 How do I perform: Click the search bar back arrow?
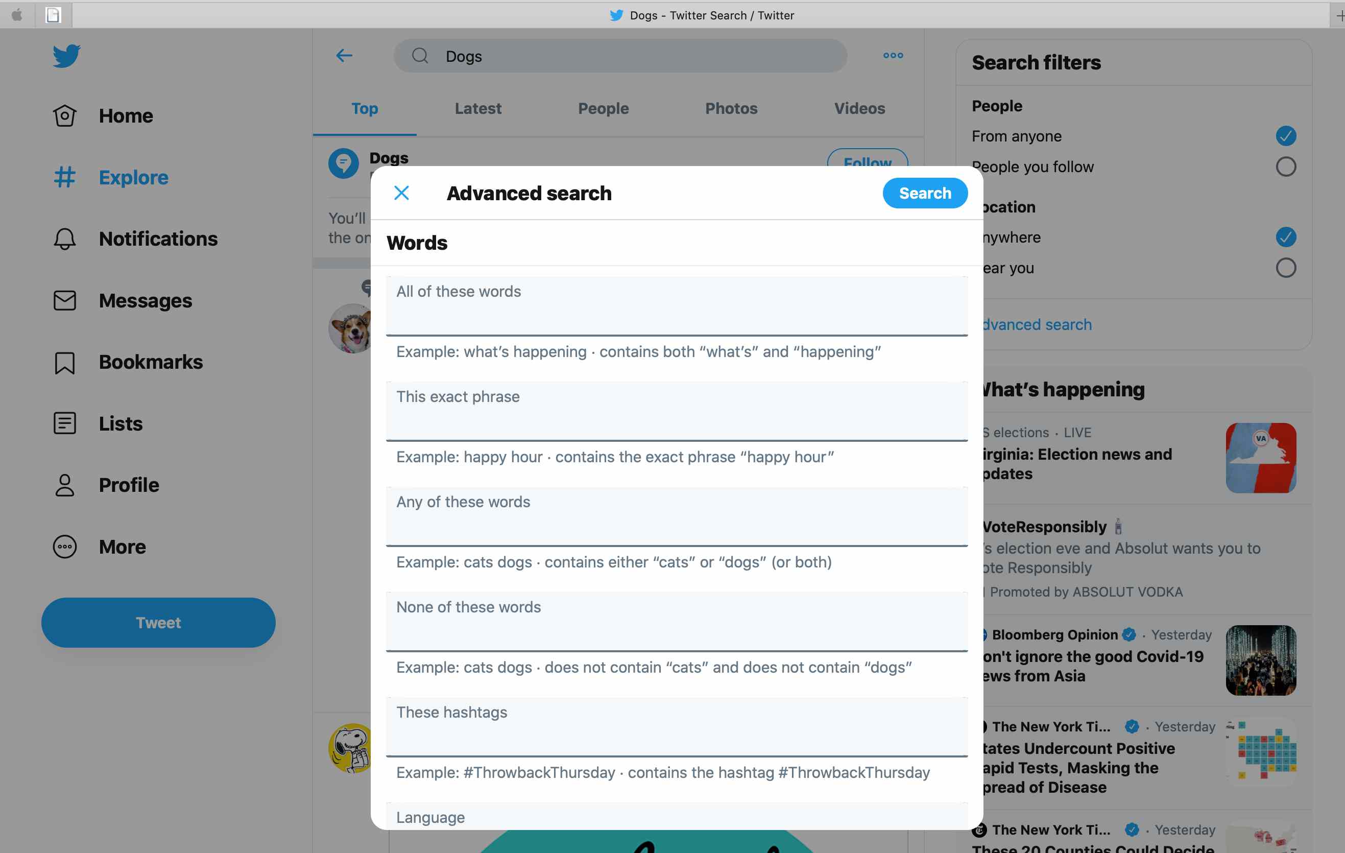(345, 55)
